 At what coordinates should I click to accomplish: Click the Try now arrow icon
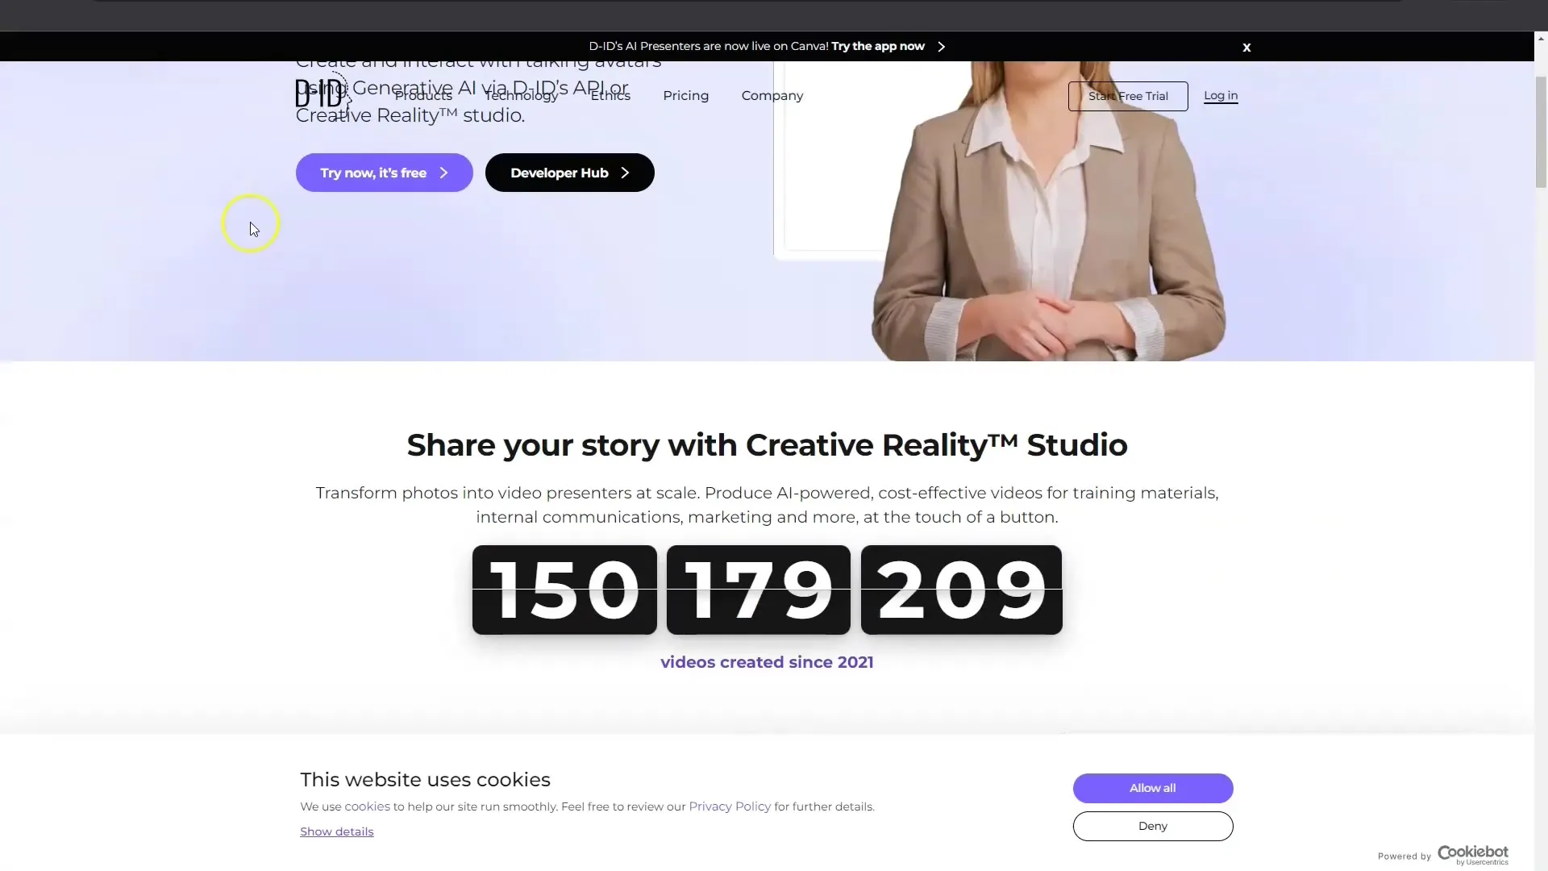click(x=444, y=173)
